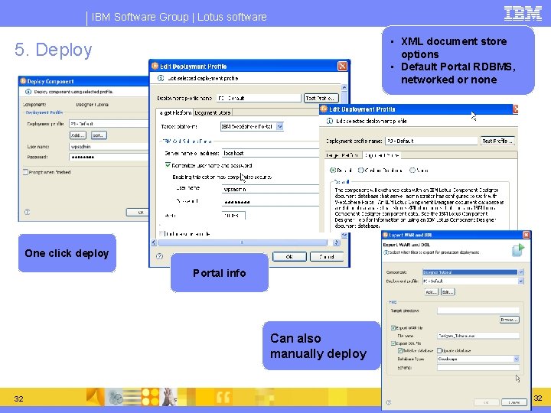Click Test Profile button in left profile dialog
551x413 pixels.
click(321, 98)
